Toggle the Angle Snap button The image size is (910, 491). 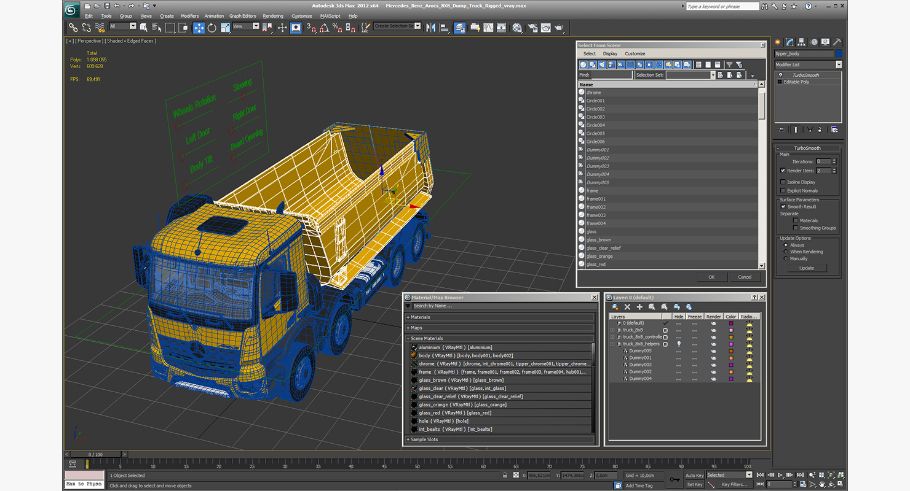click(323, 28)
